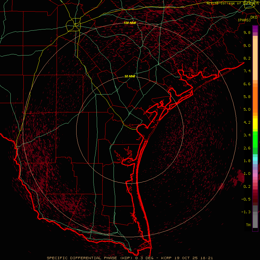Click the 4.2 value on the color scale
Screen dimensions: 260x260
tap(247, 122)
